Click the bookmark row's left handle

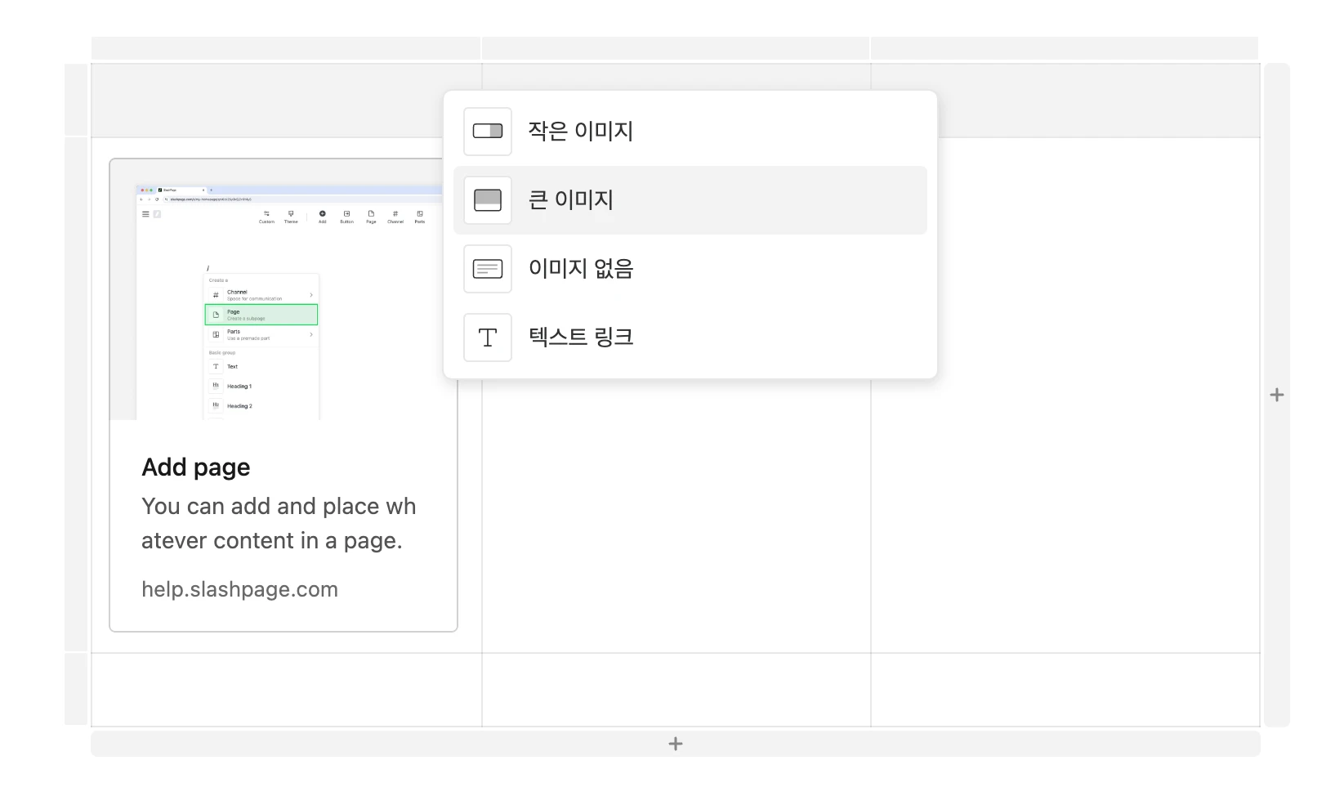coord(76,395)
